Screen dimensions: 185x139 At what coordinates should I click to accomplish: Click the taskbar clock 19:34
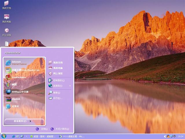pos(180,136)
